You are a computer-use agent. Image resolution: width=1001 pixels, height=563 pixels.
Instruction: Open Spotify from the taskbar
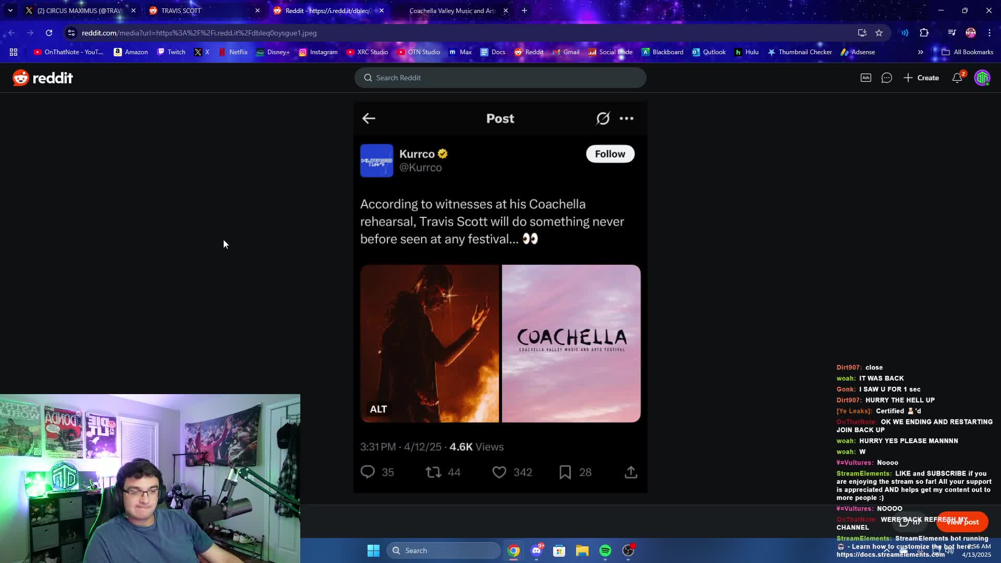(x=605, y=550)
